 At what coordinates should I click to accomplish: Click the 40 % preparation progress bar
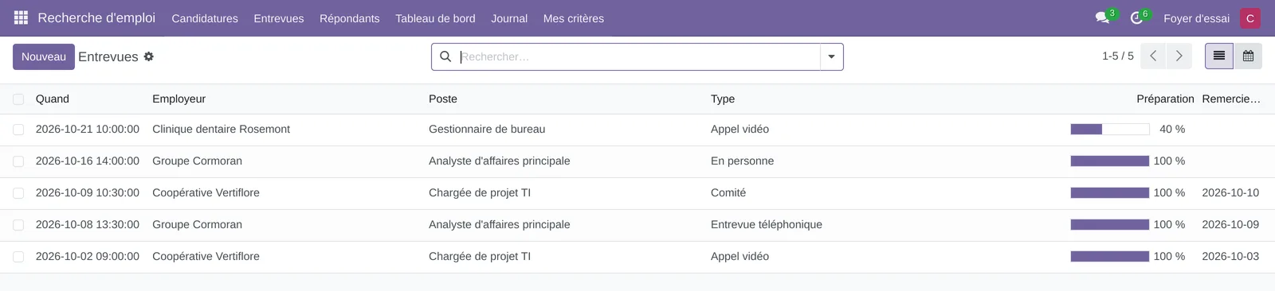point(1110,129)
